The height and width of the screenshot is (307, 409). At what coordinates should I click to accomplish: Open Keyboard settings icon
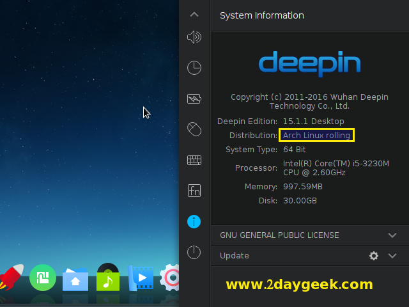[x=194, y=160]
